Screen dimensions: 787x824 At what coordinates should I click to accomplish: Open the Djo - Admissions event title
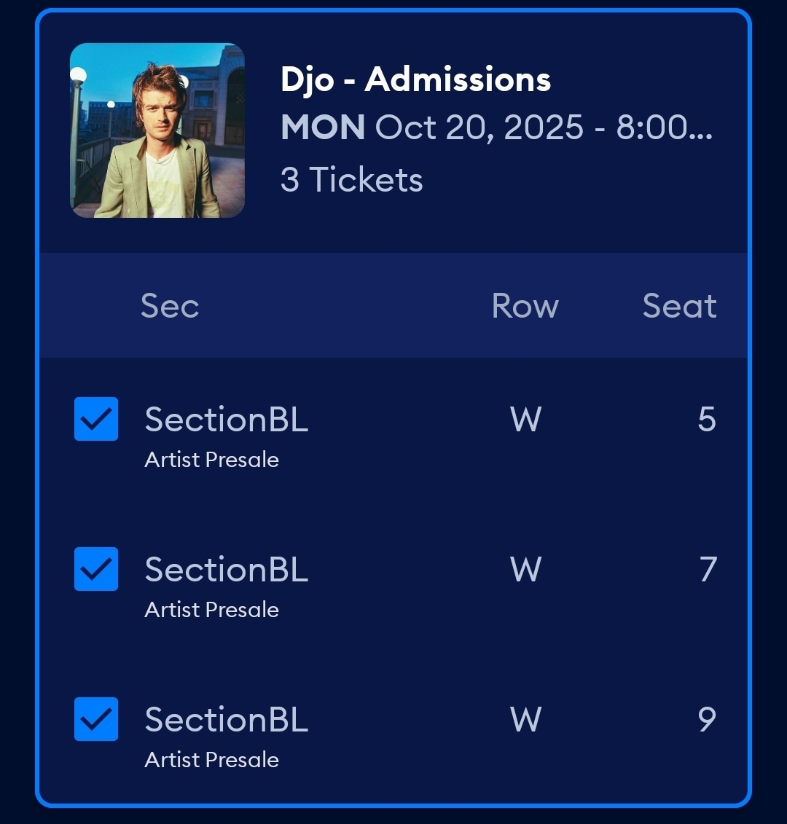click(x=415, y=79)
